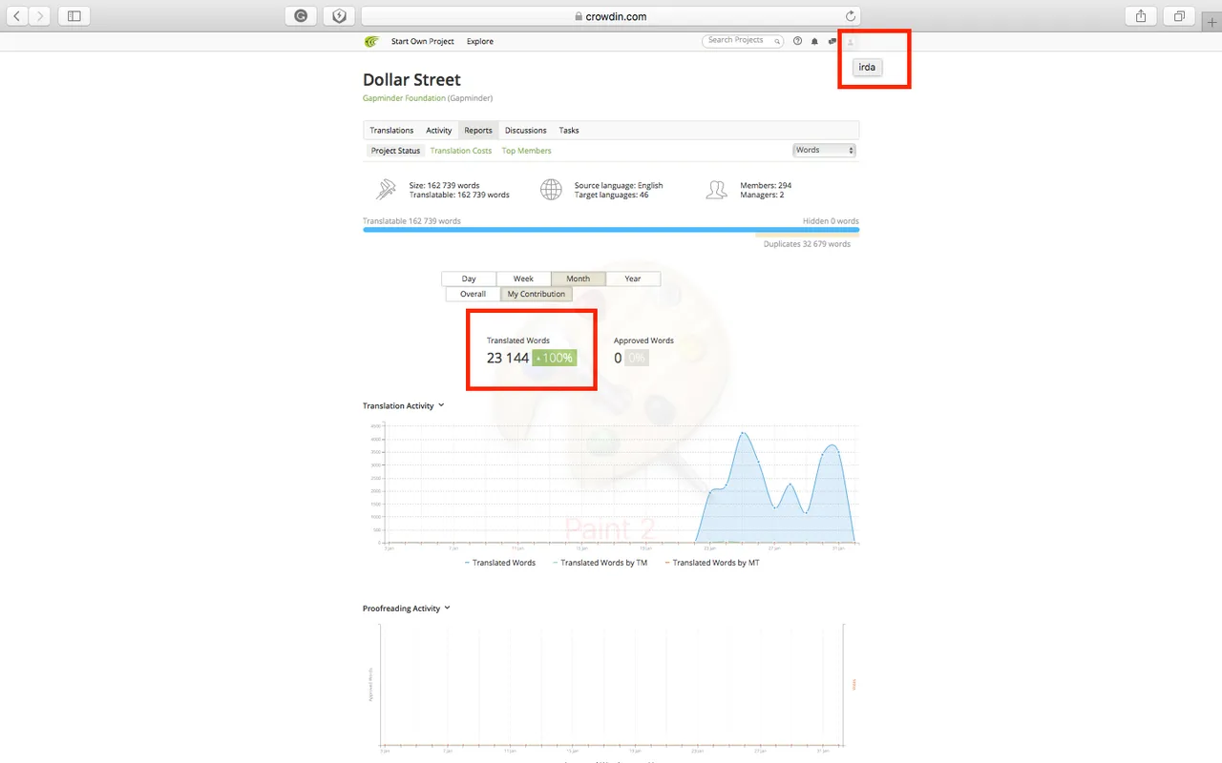The width and height of the screenshot is (1222, 763).
Task: Click the crowdin.com address bar
Action: click(611, 15)
